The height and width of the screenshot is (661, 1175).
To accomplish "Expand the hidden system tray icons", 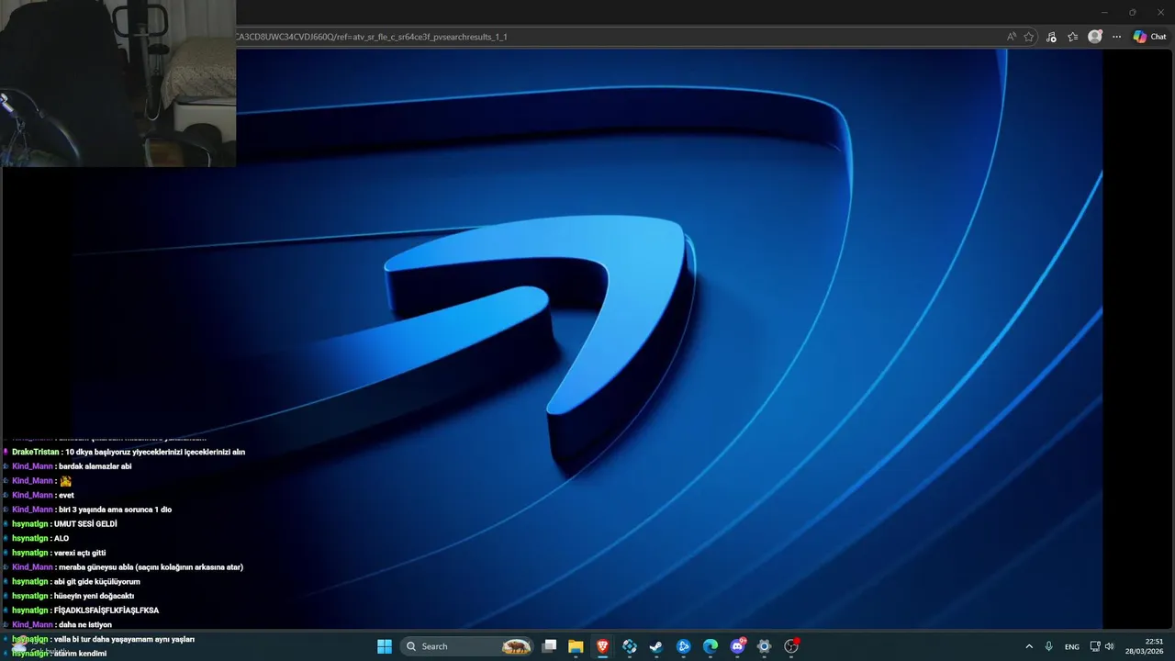I will tap(1029, 646).
